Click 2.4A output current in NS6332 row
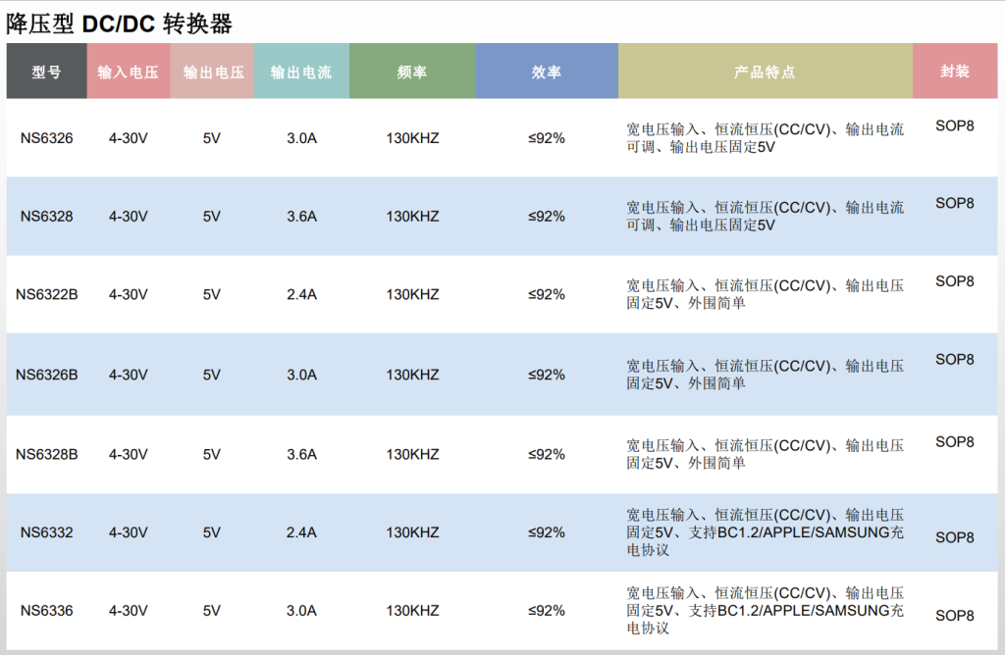Image resolution: width=1005 pixels, height=655 pixels. [x=302, y=532]
